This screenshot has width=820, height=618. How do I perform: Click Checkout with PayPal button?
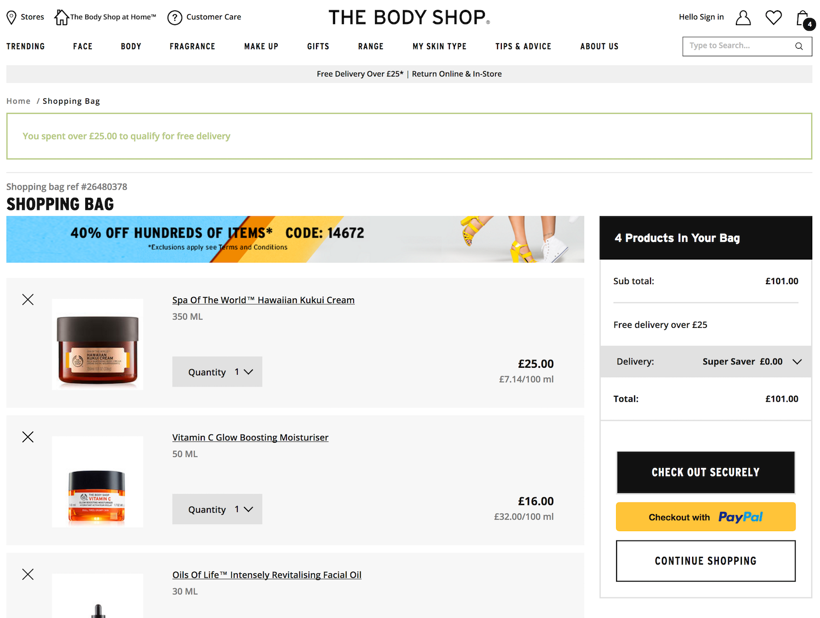706,517
